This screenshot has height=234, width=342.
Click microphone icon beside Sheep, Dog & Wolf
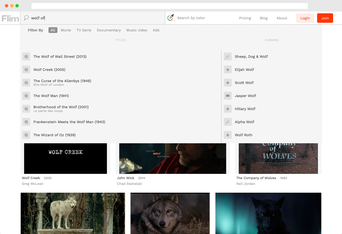click(x=228, y=56)
